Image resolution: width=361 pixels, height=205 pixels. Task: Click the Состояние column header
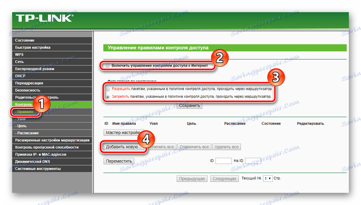pos(271,124)
